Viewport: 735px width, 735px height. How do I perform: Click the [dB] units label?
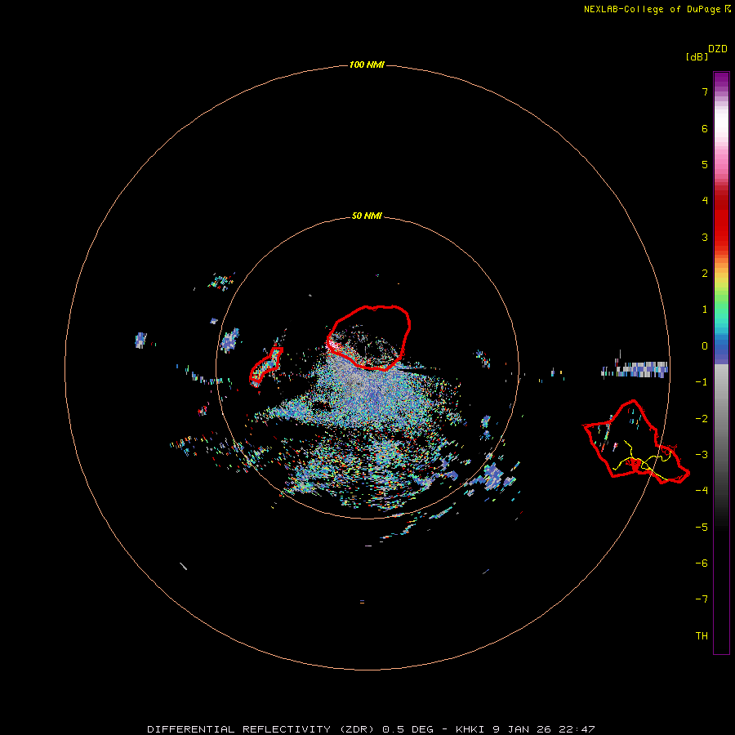point(697,56)
